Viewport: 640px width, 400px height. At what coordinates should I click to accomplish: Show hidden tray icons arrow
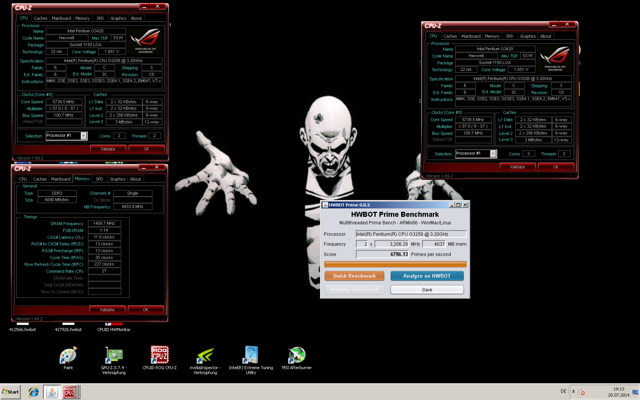(x=573, y=392)
